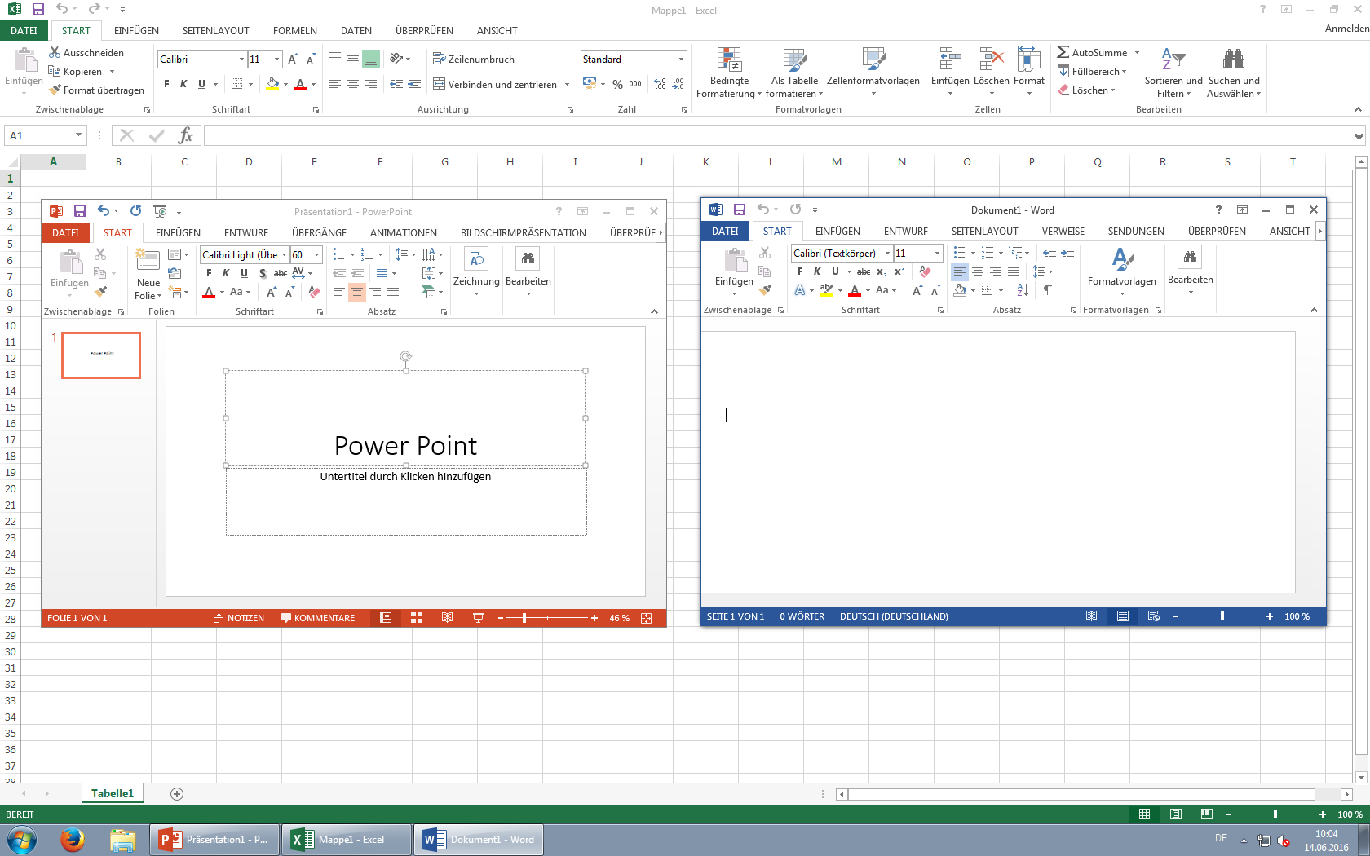Toggle centered alignment in PowerPoint
This screenshot has width=1370, height=856.
click(x=357, y=292)
